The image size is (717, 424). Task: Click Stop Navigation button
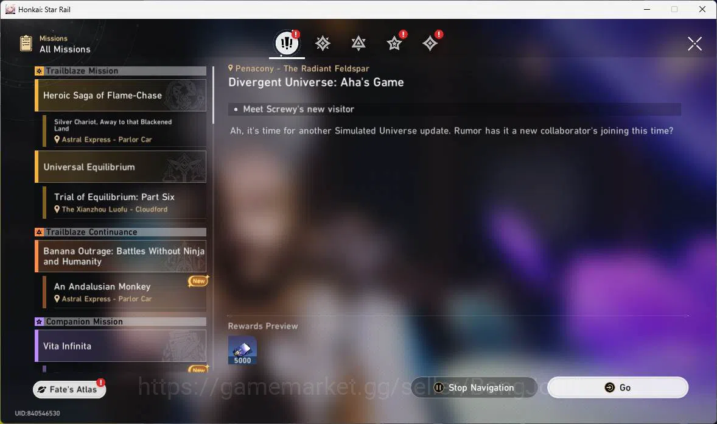coord(474,387)
